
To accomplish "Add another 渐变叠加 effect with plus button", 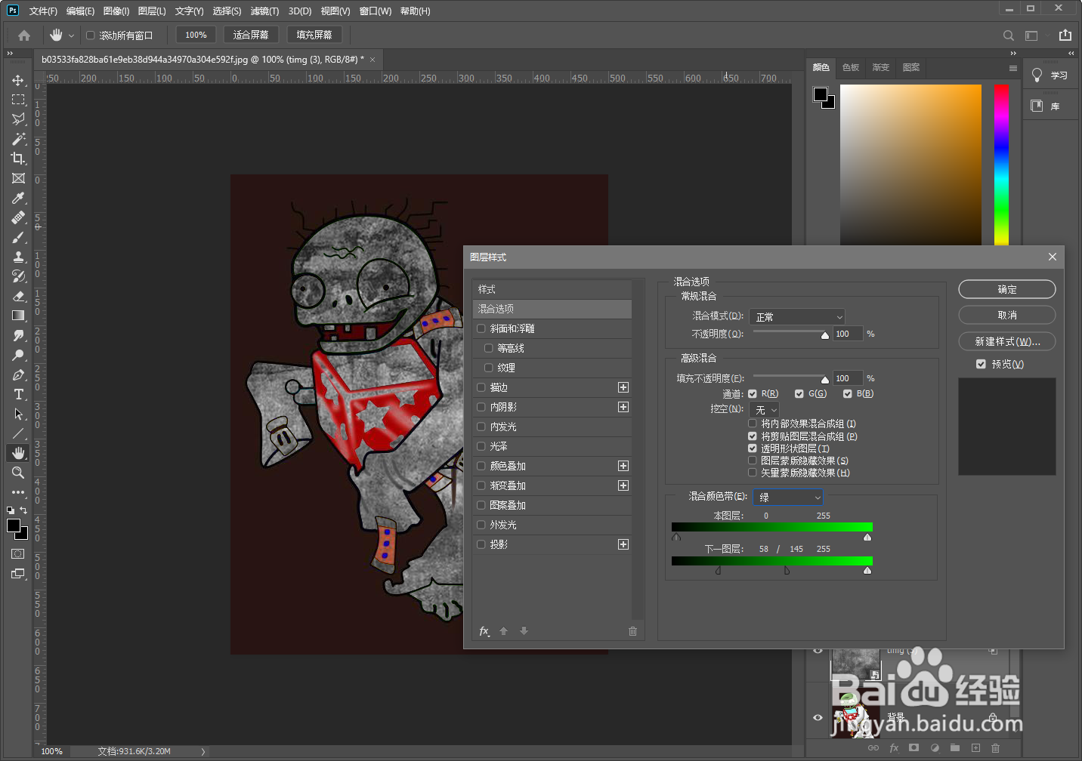I will click(623, 485).
